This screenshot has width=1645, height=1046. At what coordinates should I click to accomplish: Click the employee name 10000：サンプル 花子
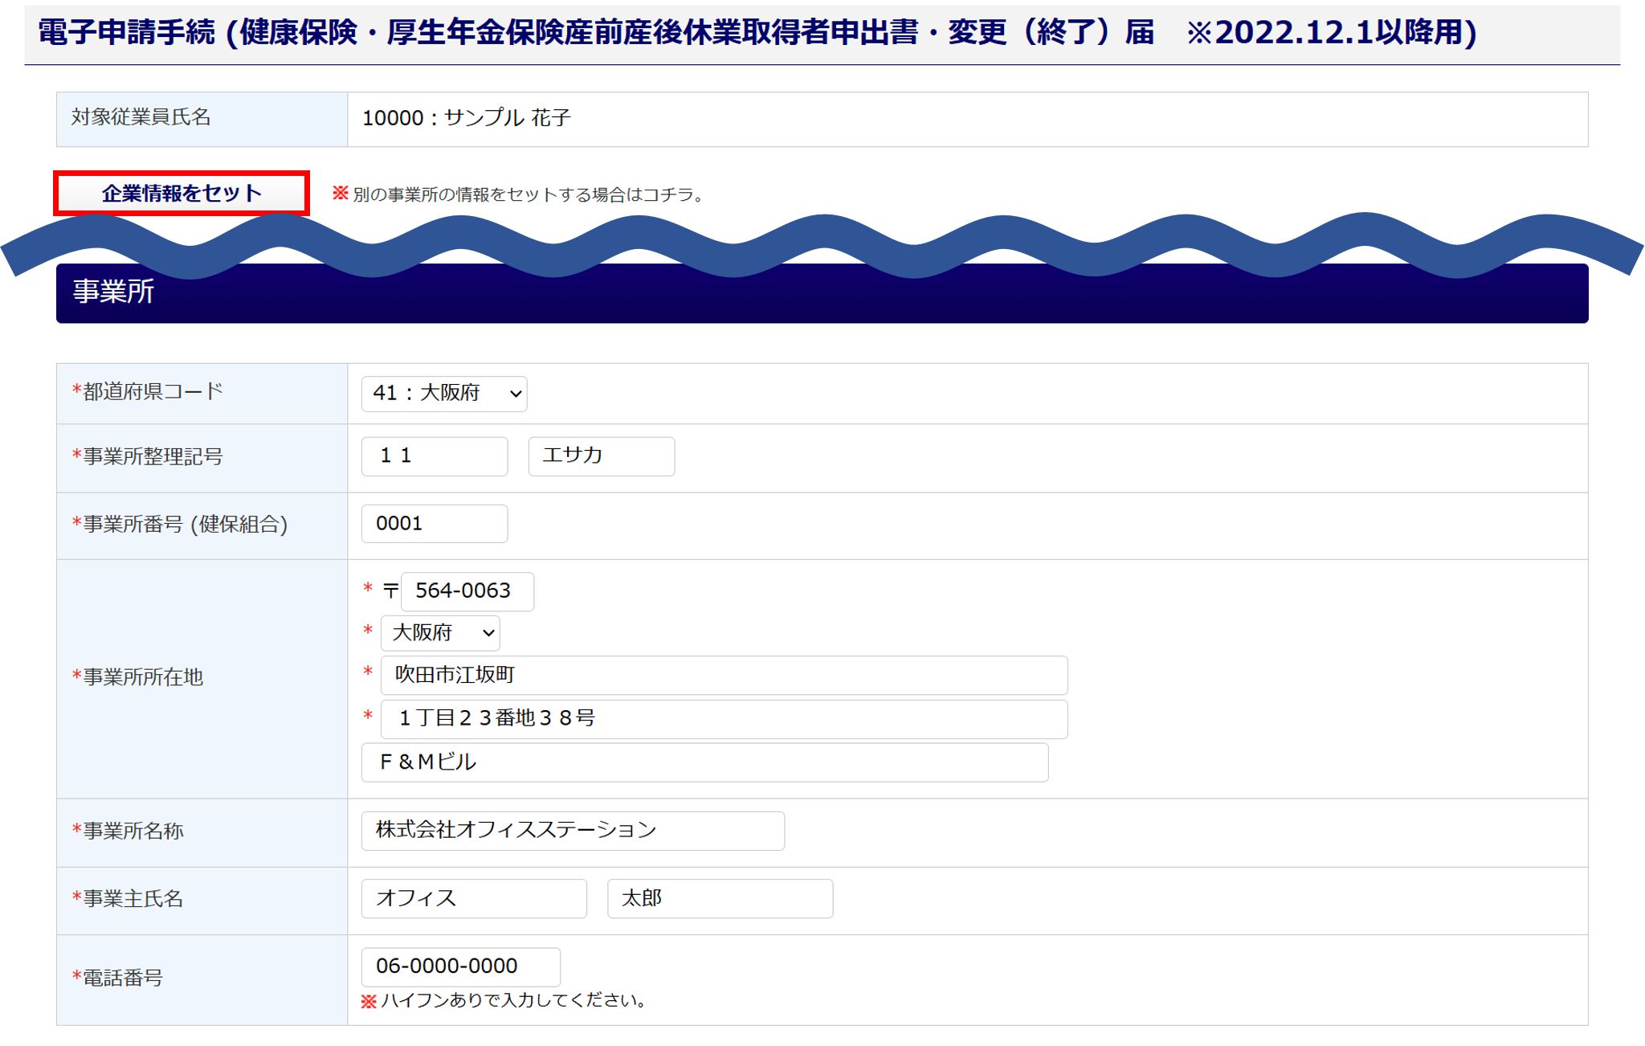point(466,119)
